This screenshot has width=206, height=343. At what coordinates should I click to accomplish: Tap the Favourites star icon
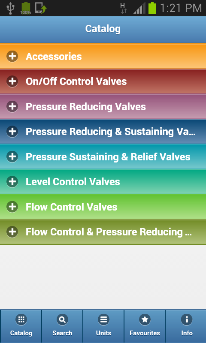[x=145, y=320]
